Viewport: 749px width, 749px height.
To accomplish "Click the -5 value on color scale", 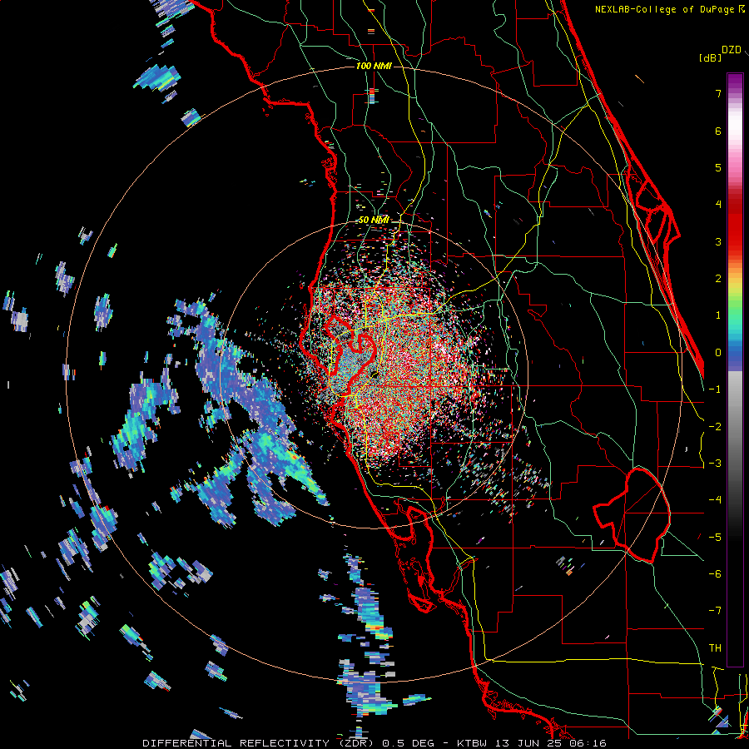I will pos(715,538).
